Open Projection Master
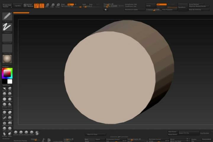213x142 pixels. pos(7,6)
